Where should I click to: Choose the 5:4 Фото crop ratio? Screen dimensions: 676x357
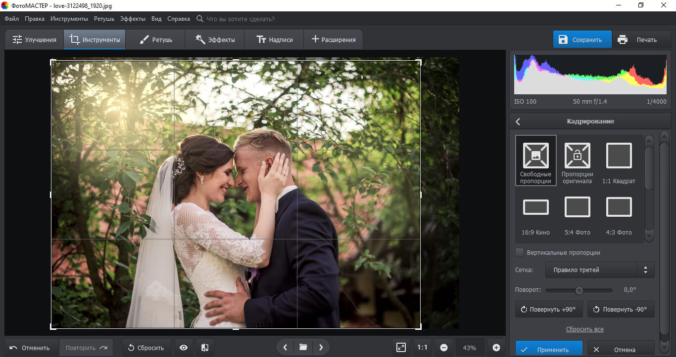pos(577,212)
